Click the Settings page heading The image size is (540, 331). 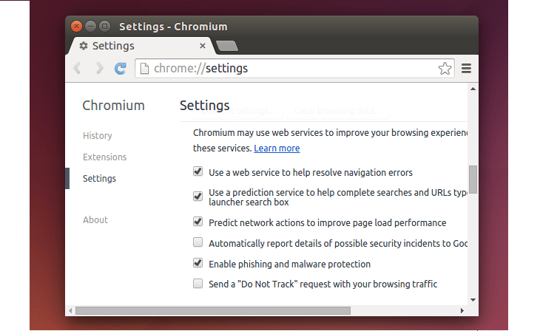[x=205, y=106]
